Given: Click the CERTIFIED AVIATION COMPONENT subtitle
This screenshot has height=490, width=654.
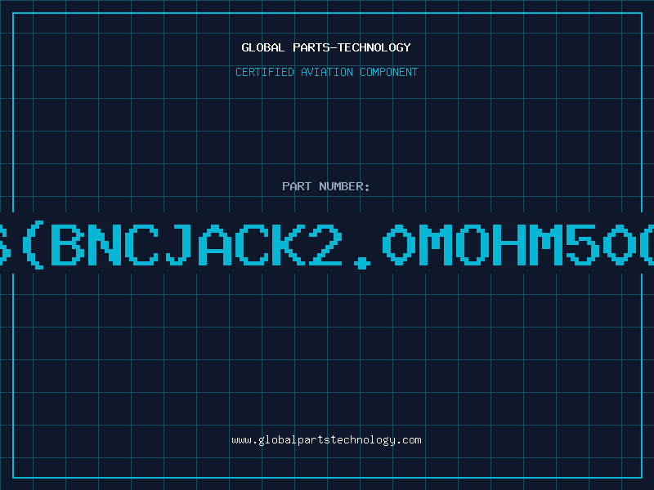Looking at the screenshot, I should [326, 72].
